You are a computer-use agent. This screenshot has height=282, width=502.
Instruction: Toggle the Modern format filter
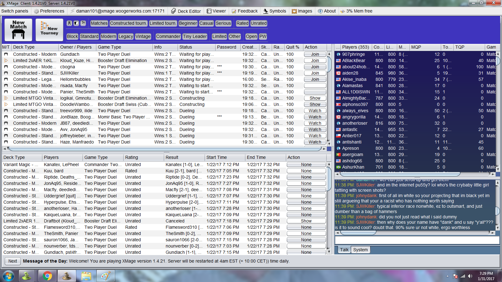pos(109,36)
